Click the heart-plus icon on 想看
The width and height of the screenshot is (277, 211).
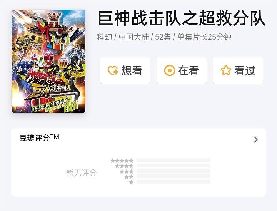(x=113, y=70)
